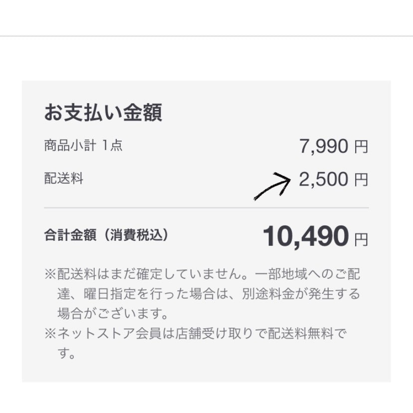Click the divider line above total

click(206, 208)
